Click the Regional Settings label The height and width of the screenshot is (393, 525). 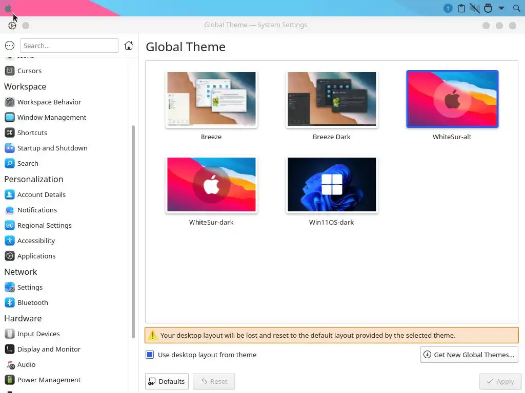[x=45, y=225]
